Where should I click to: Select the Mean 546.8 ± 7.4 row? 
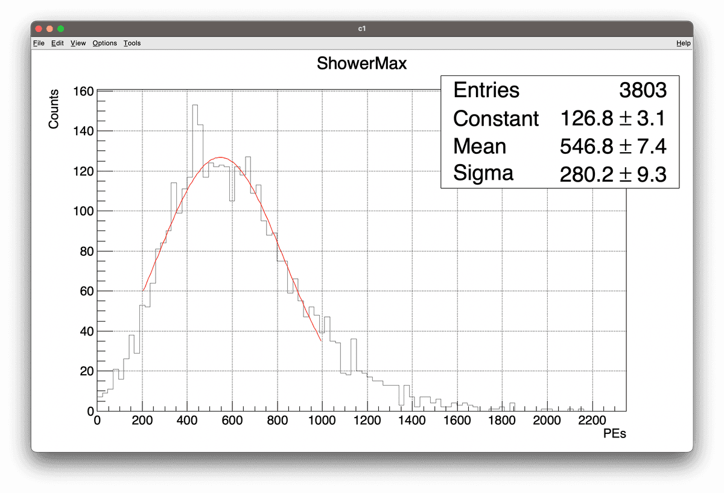pyautogui.click(x=560, y=147)
